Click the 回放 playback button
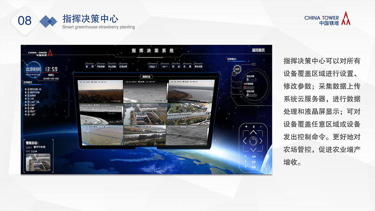This screenshot has height=211, width=375. [x=176, y=67]
